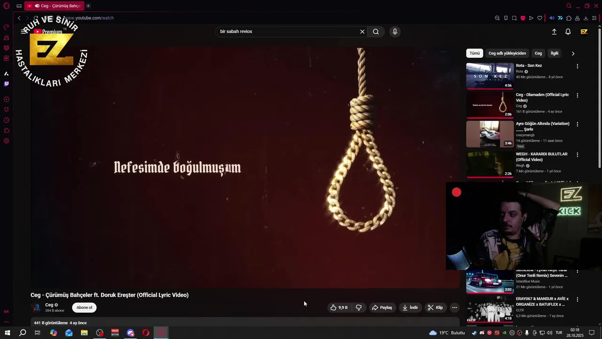Open weather widget 19°C Bulutlu

click(447, 333)
